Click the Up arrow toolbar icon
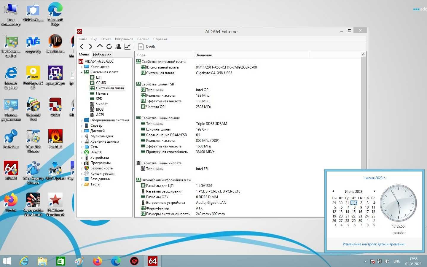427x267 pixels. coord(100,46)
